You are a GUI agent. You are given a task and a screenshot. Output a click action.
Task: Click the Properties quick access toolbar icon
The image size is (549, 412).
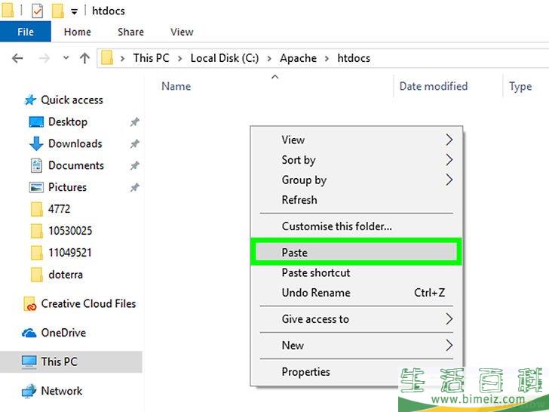(x=37, y=11)
